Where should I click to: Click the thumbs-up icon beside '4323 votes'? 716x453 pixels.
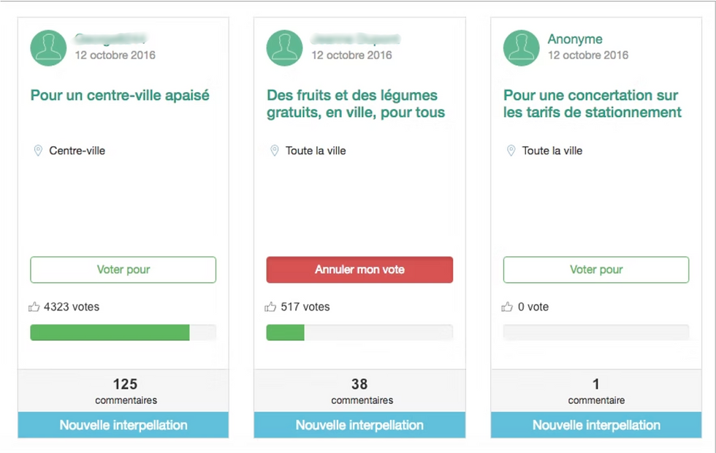(x=34, y=306)
